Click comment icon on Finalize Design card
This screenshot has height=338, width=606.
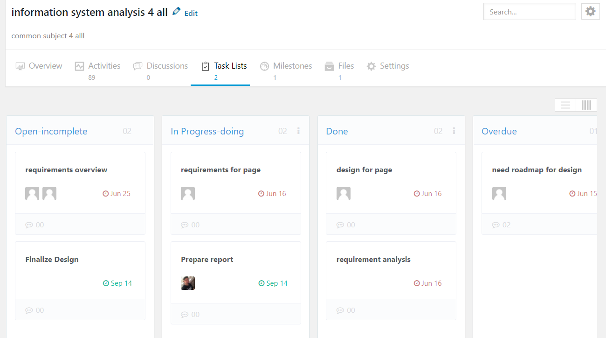29,310
